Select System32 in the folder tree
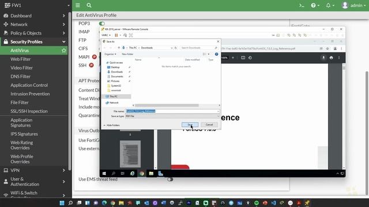369x207 pixels. (116, 86)
